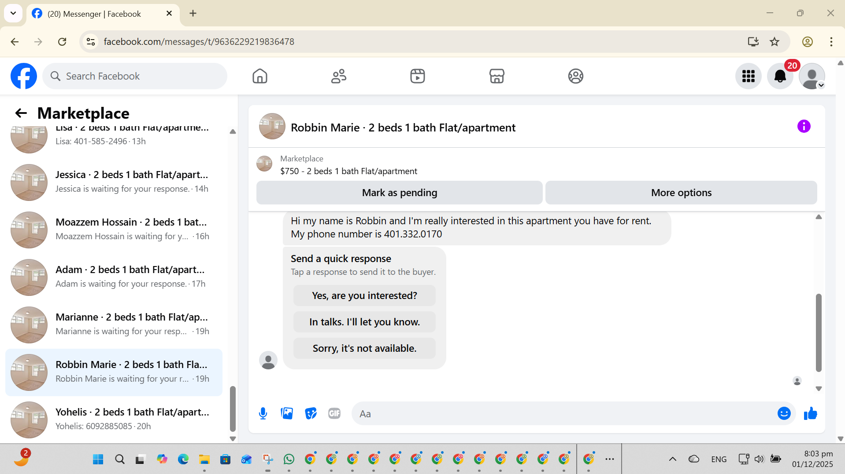Send quick reply "In talks. I'll let you know."
The width and height of the screenshot is (845, 474).
click(x=364, y=322)
